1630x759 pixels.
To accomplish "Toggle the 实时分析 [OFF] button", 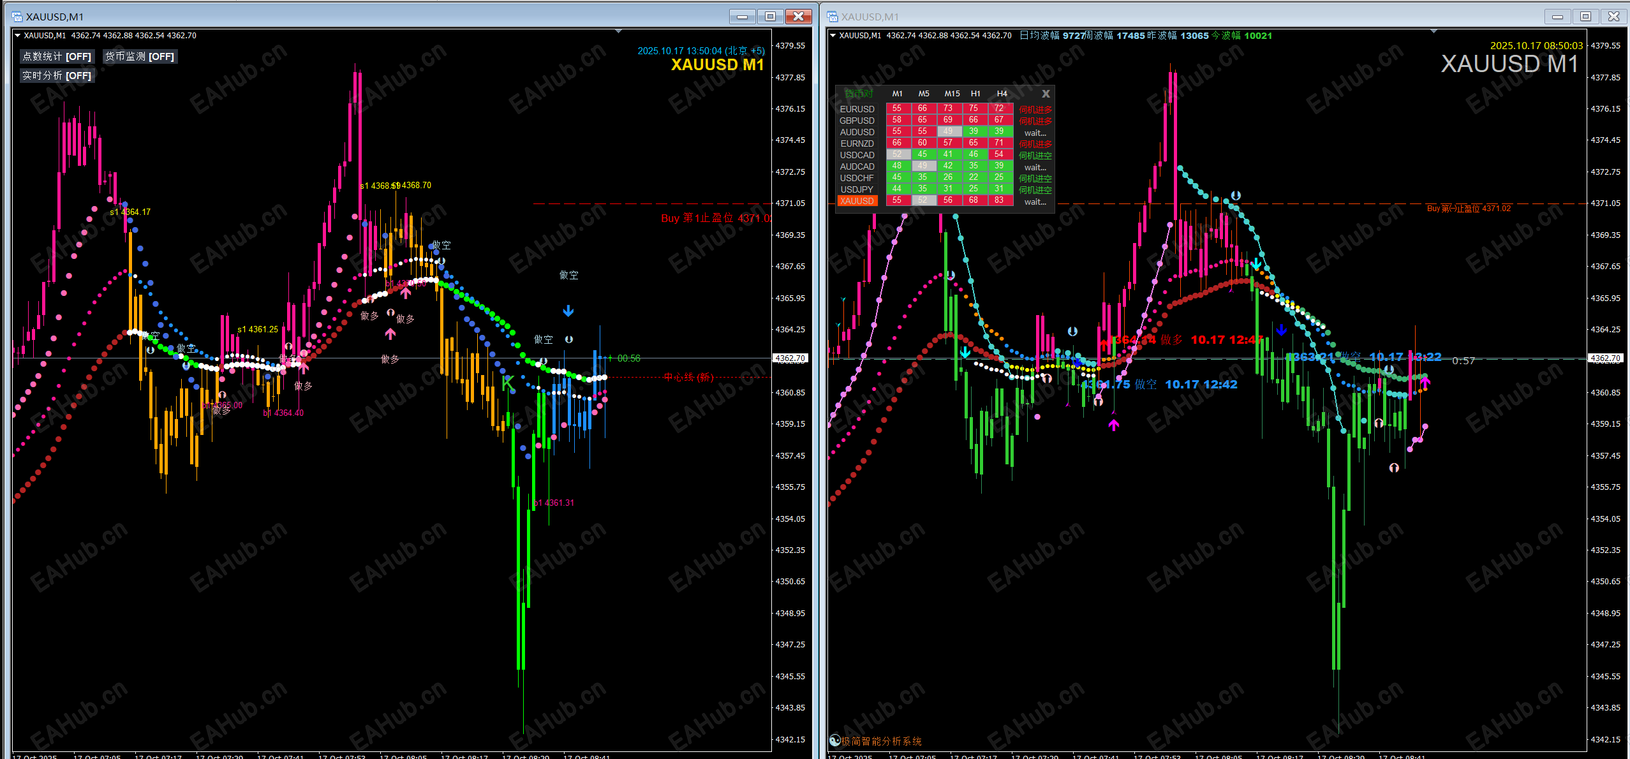I will [x=57, y=76].
